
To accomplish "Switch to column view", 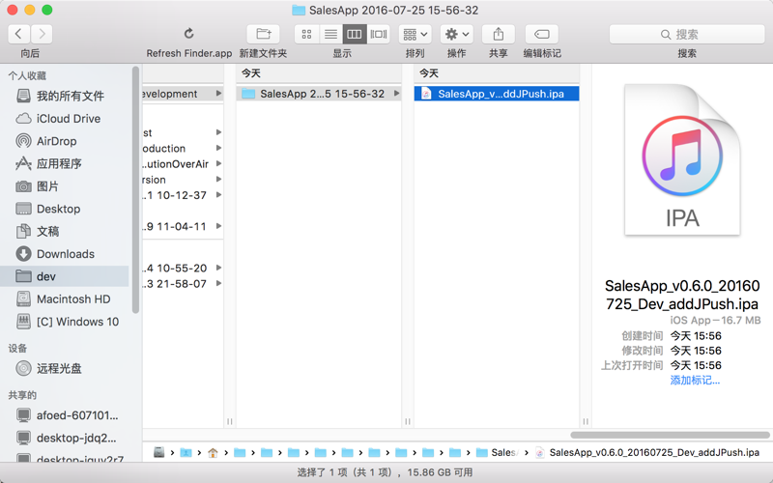I will (x=355, y=34).
